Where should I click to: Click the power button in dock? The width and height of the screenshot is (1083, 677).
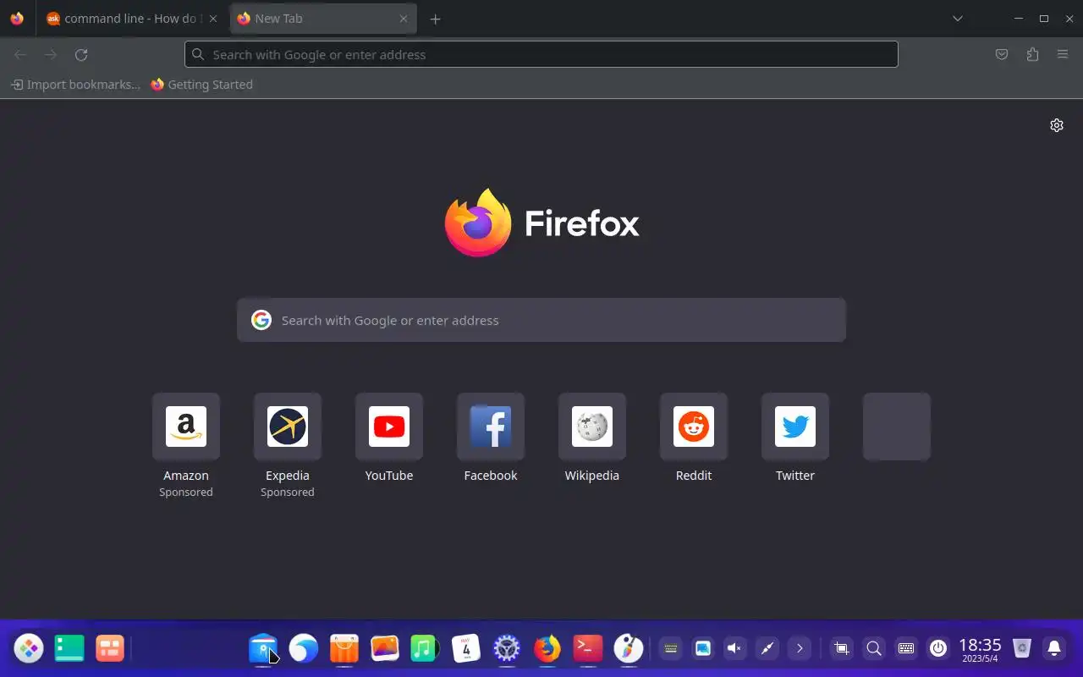(x=938, y=649)
